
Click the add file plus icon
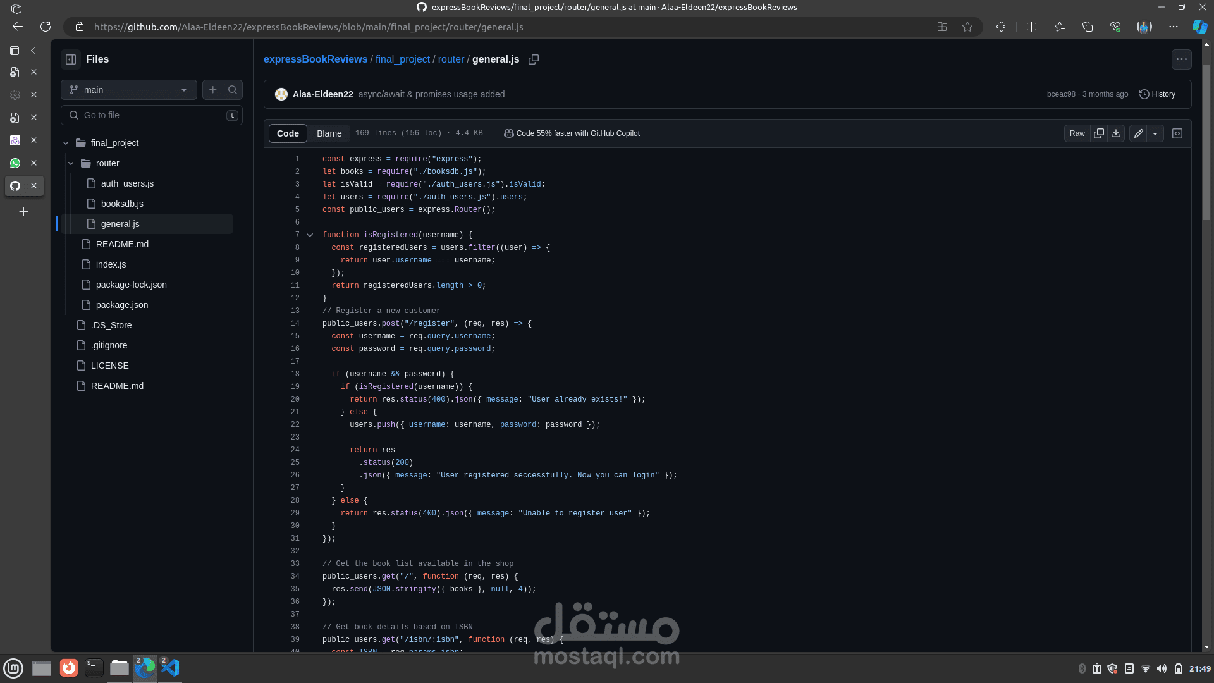[213, 90]
